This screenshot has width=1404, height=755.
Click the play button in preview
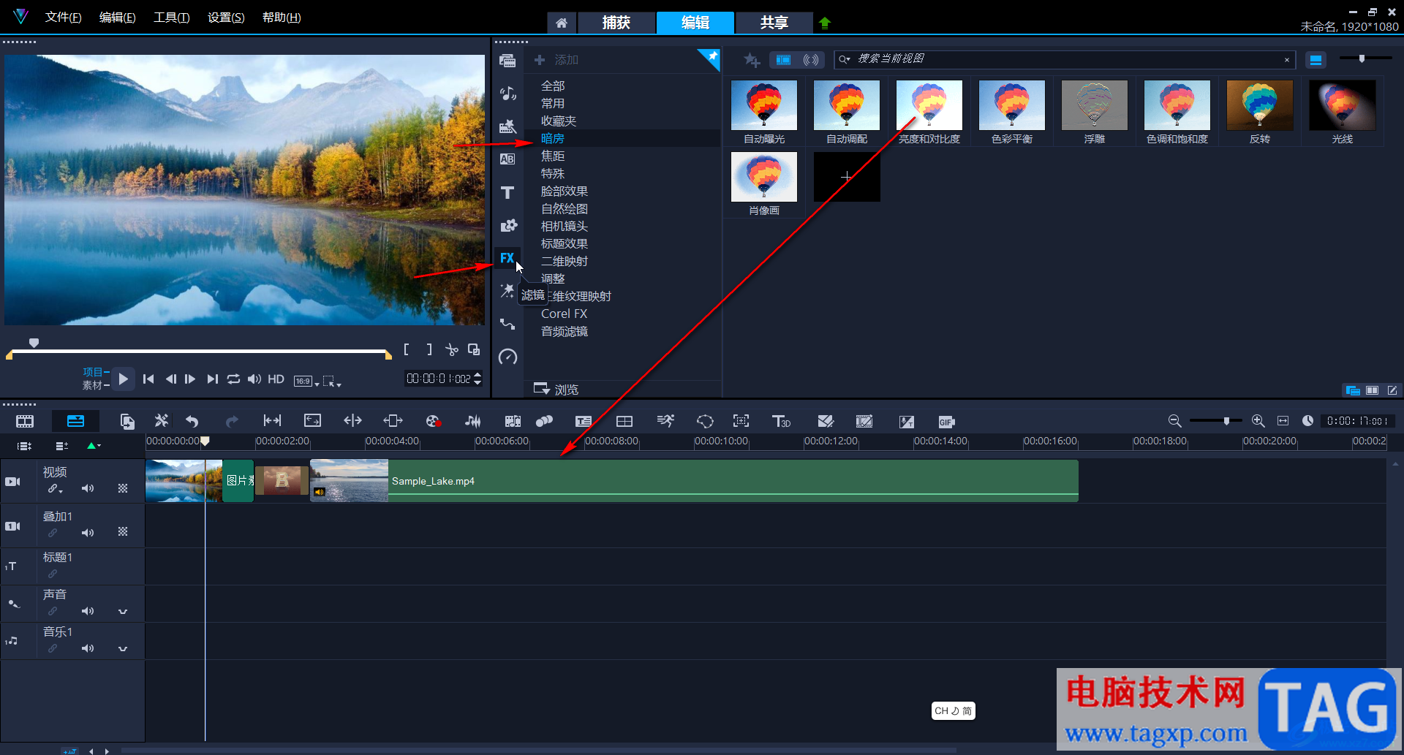pyautogui.click(x=123, y=379)
